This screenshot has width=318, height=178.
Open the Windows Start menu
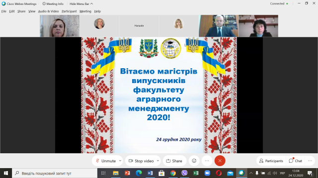[x=6, y=173]
